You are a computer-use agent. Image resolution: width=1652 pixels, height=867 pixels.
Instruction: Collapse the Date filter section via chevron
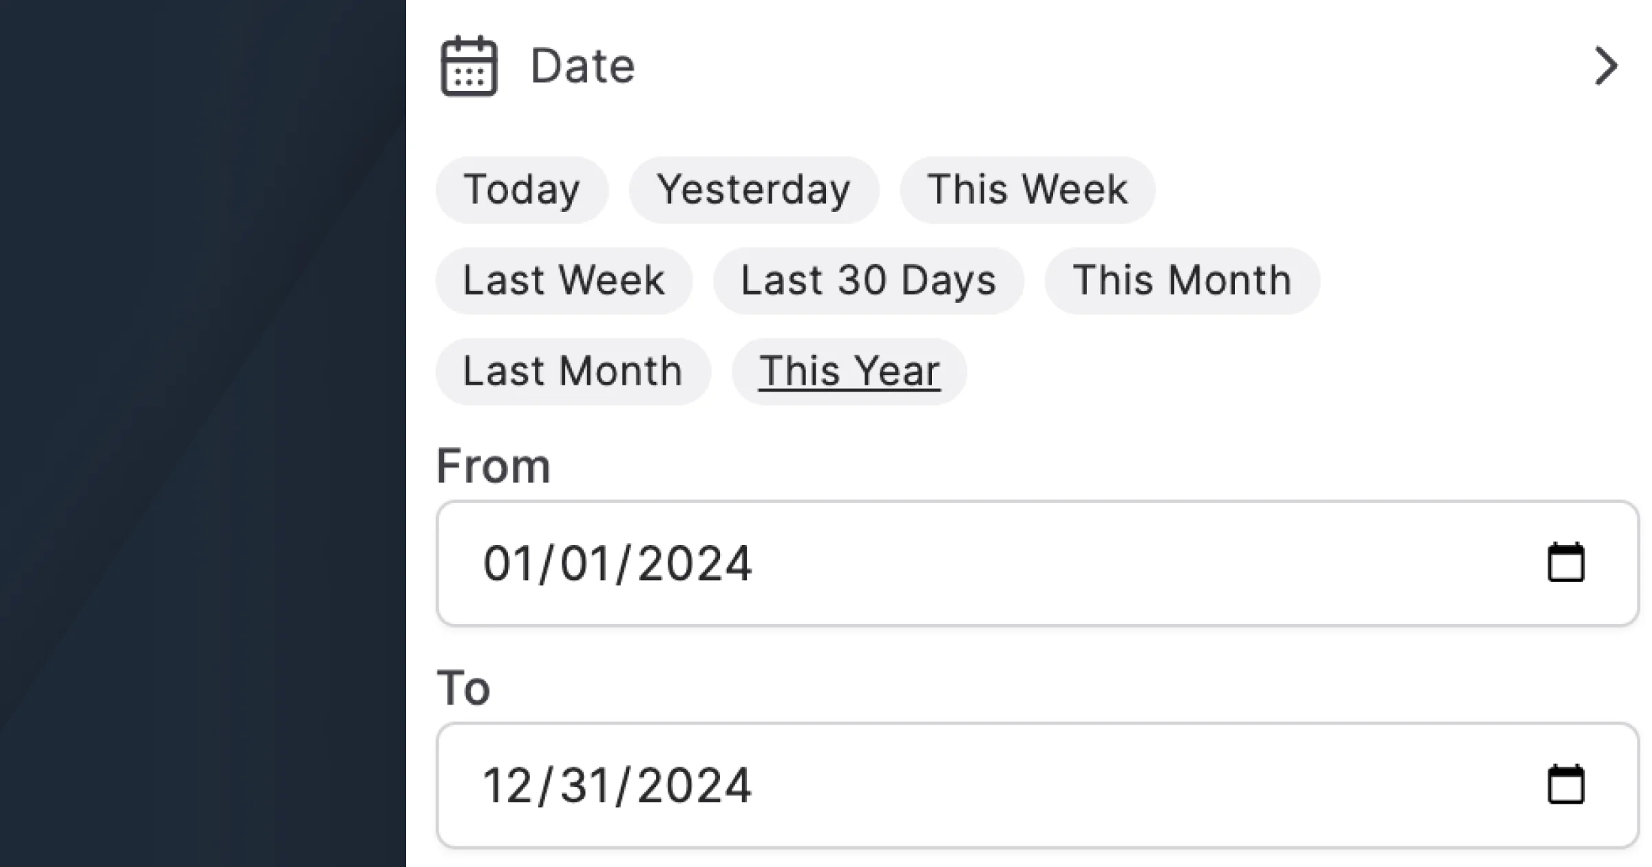[x=1606, y=65]
